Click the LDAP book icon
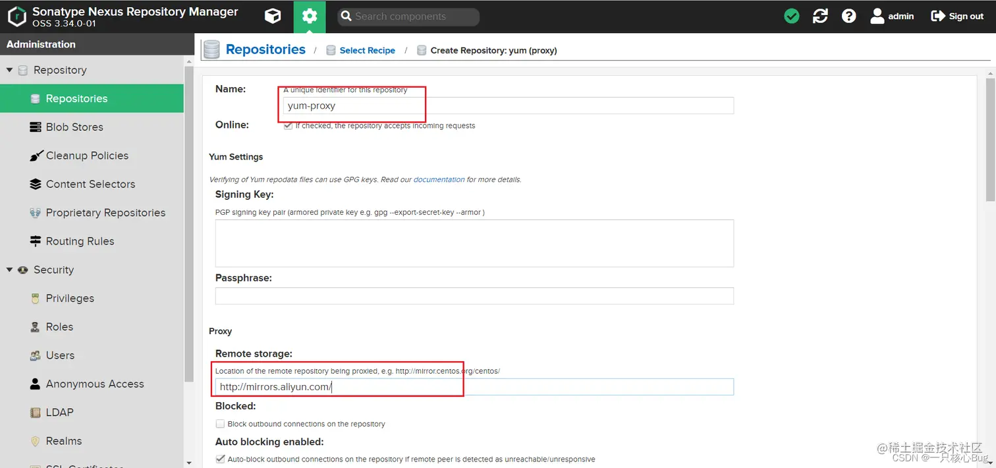This screenshot has width=996, height=468. click(x=36, y=413)
